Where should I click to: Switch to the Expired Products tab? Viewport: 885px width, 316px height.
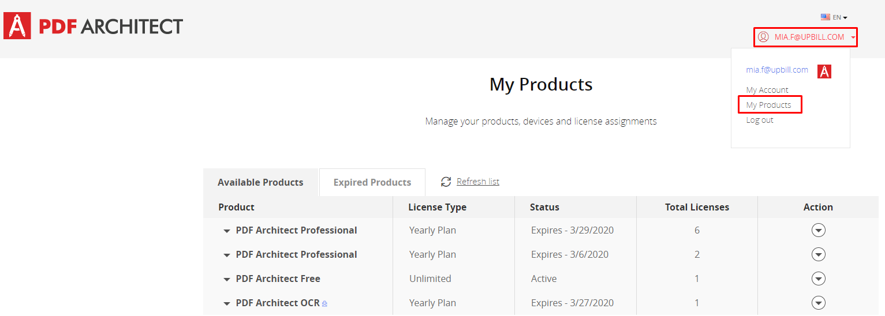pos(372,182)
